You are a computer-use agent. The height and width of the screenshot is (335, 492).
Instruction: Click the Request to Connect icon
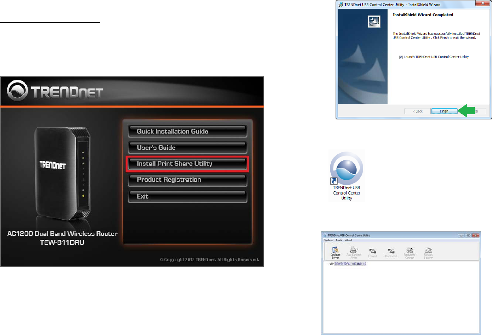409,252
